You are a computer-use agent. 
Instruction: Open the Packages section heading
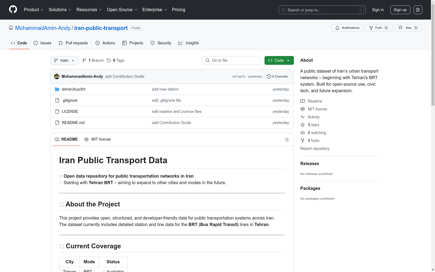(x=310, y=188)
